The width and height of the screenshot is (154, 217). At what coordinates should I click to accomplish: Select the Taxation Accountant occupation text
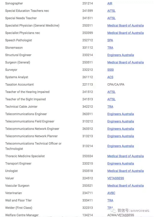[19, 85]
